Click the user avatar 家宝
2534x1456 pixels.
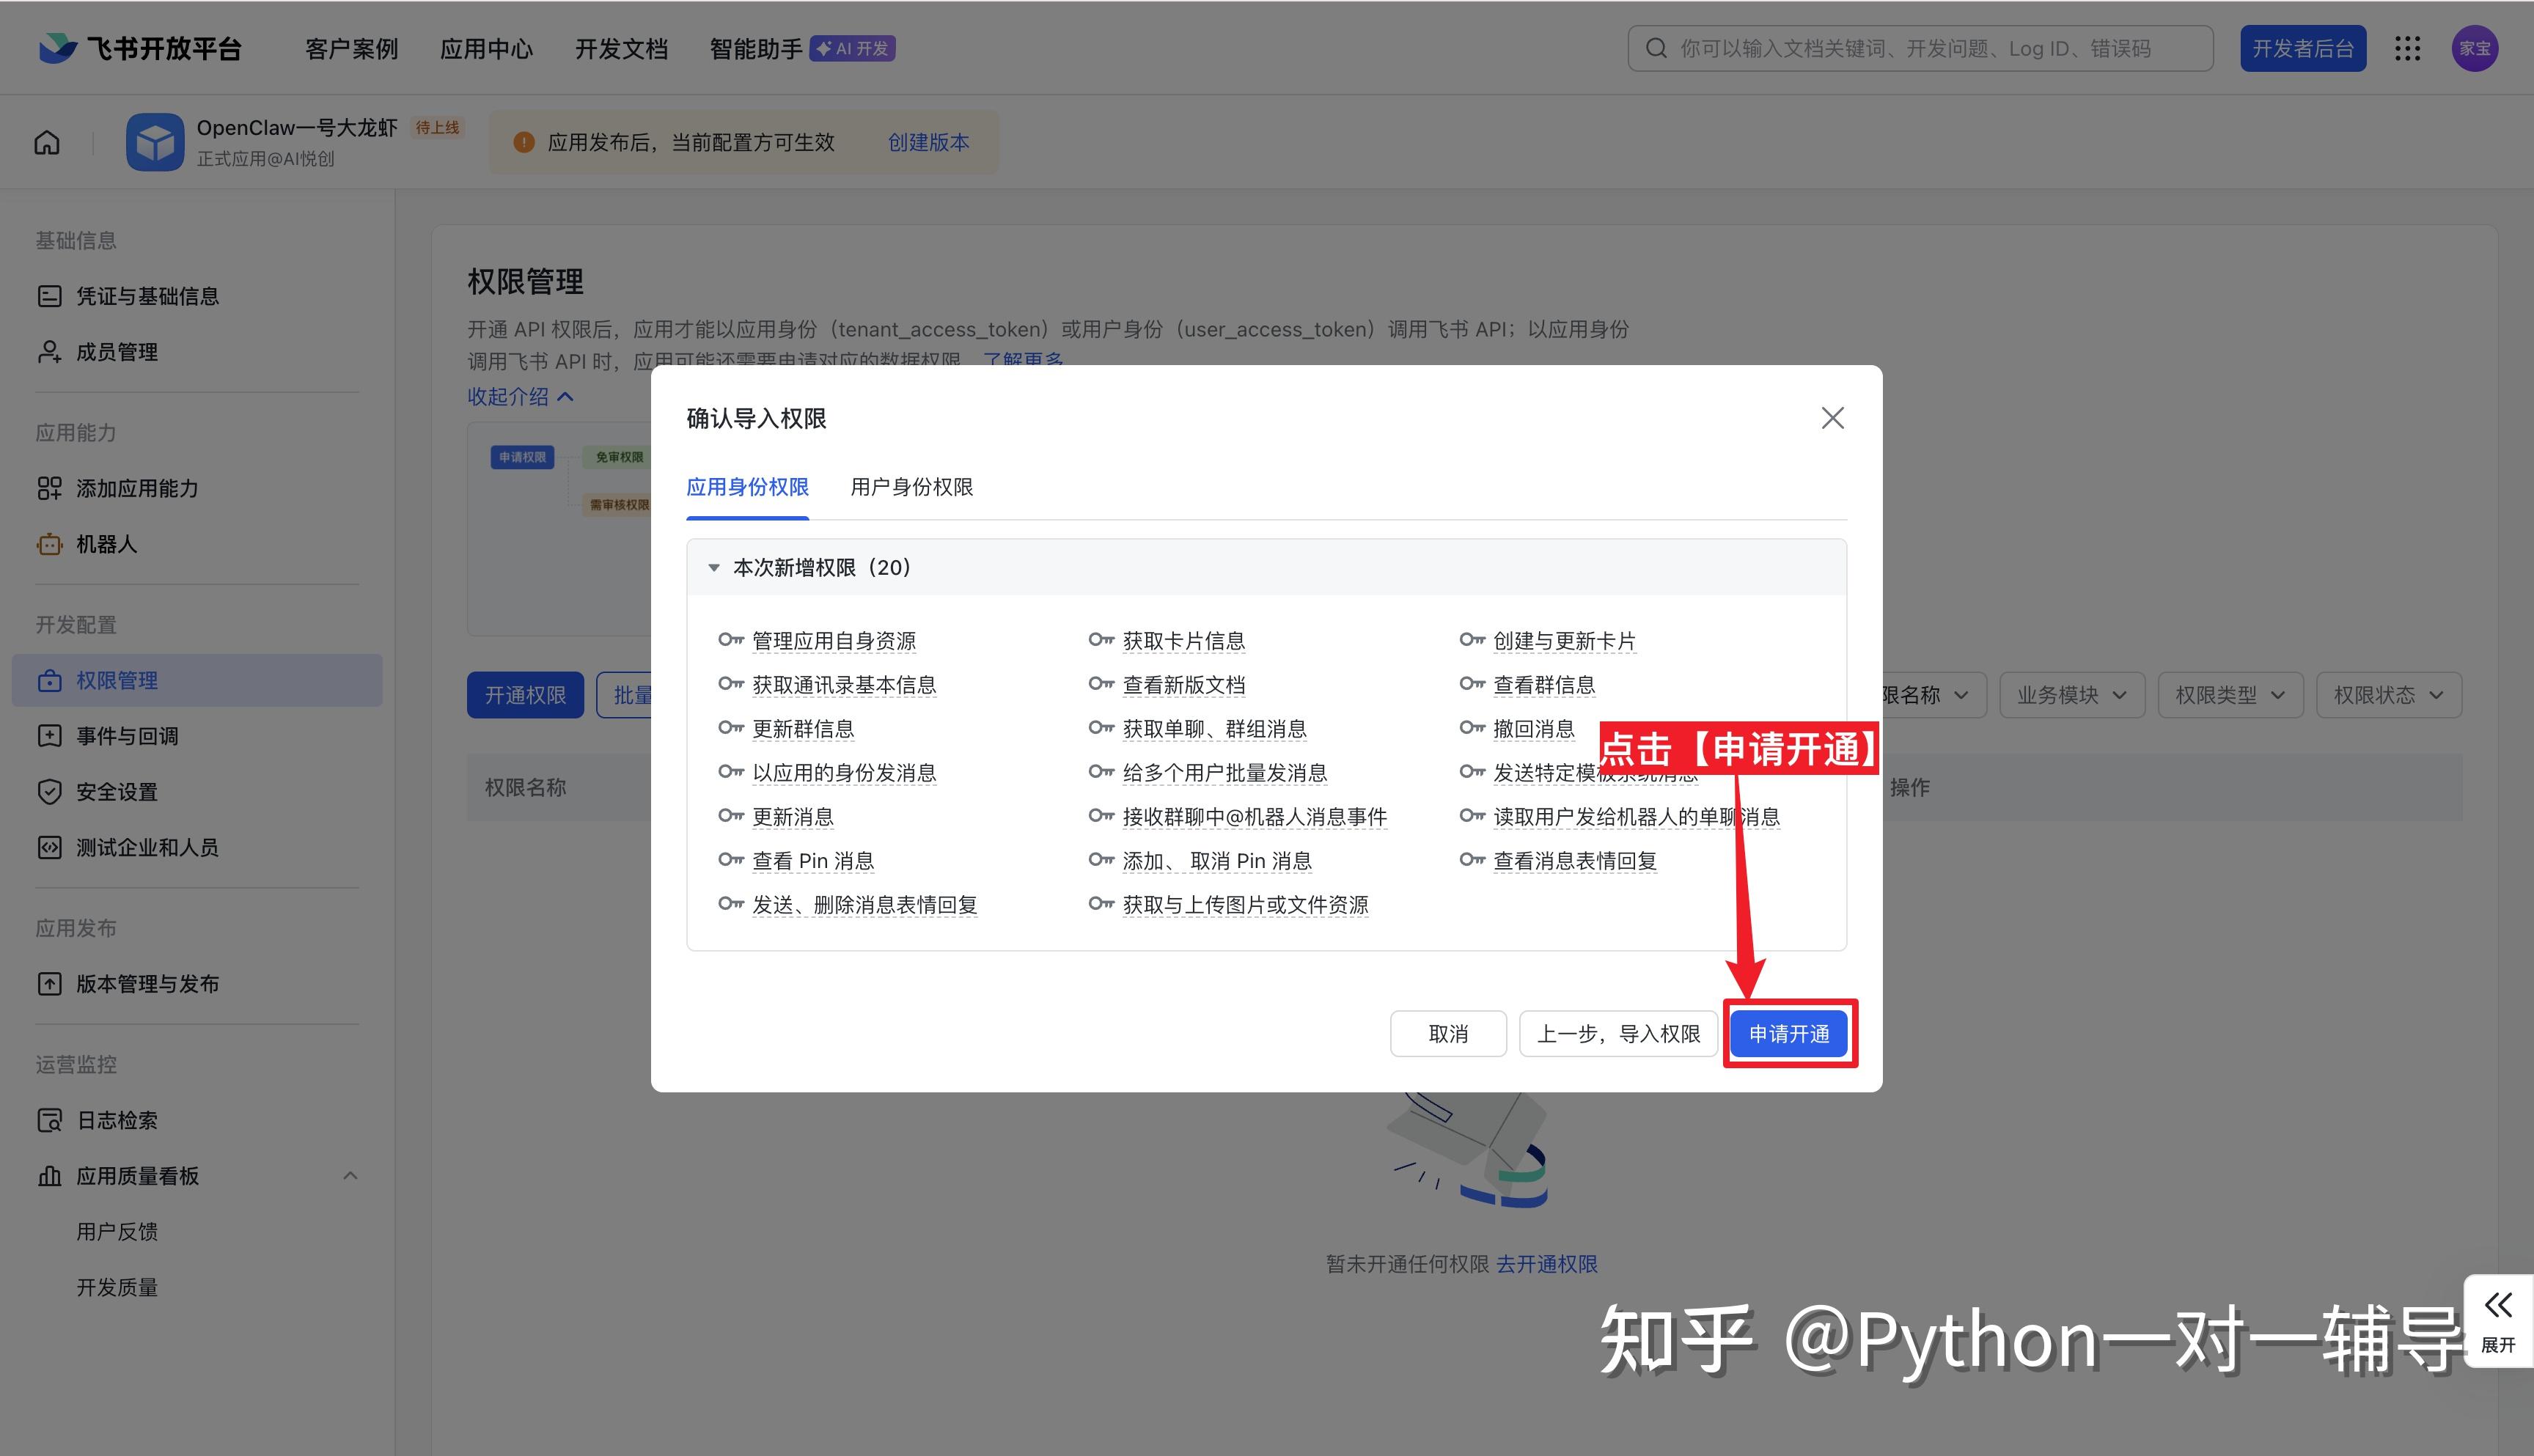[x=2474, y=48]
